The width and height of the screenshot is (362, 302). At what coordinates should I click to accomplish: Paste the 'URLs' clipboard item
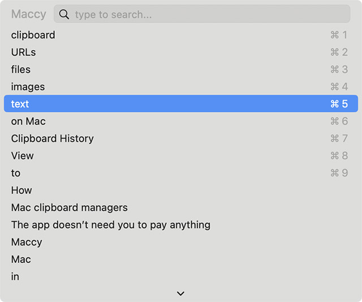tap(24, 53)
